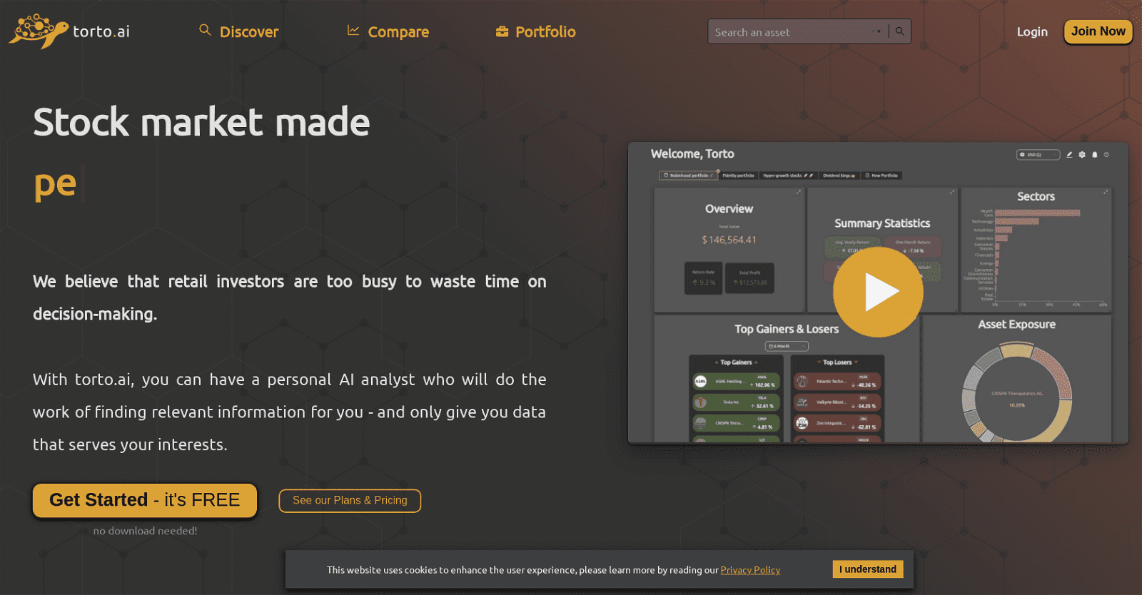
Task: Click the Login link
Action: point(1032,31)
